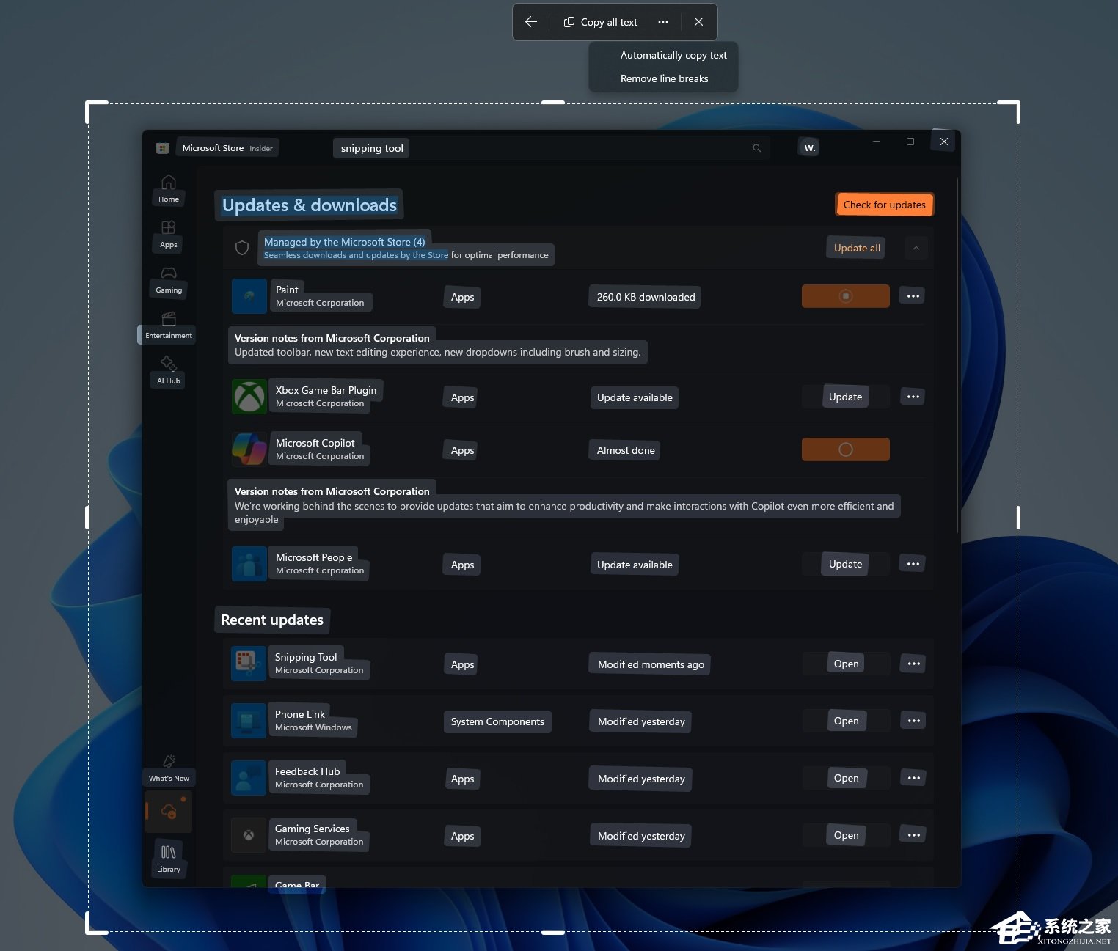Open the user profile avatar

[x=809, y=147]
